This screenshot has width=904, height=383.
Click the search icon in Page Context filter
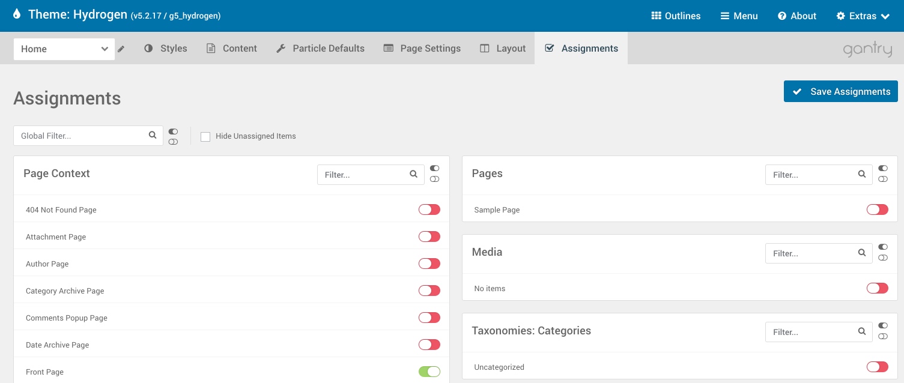point(413,175)
